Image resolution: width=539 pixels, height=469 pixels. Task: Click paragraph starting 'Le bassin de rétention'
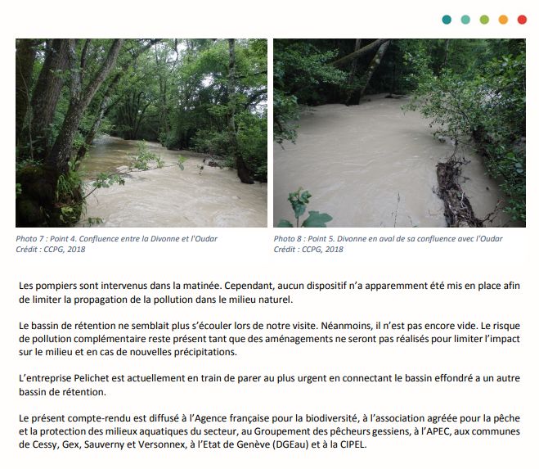tap(269, 339)
